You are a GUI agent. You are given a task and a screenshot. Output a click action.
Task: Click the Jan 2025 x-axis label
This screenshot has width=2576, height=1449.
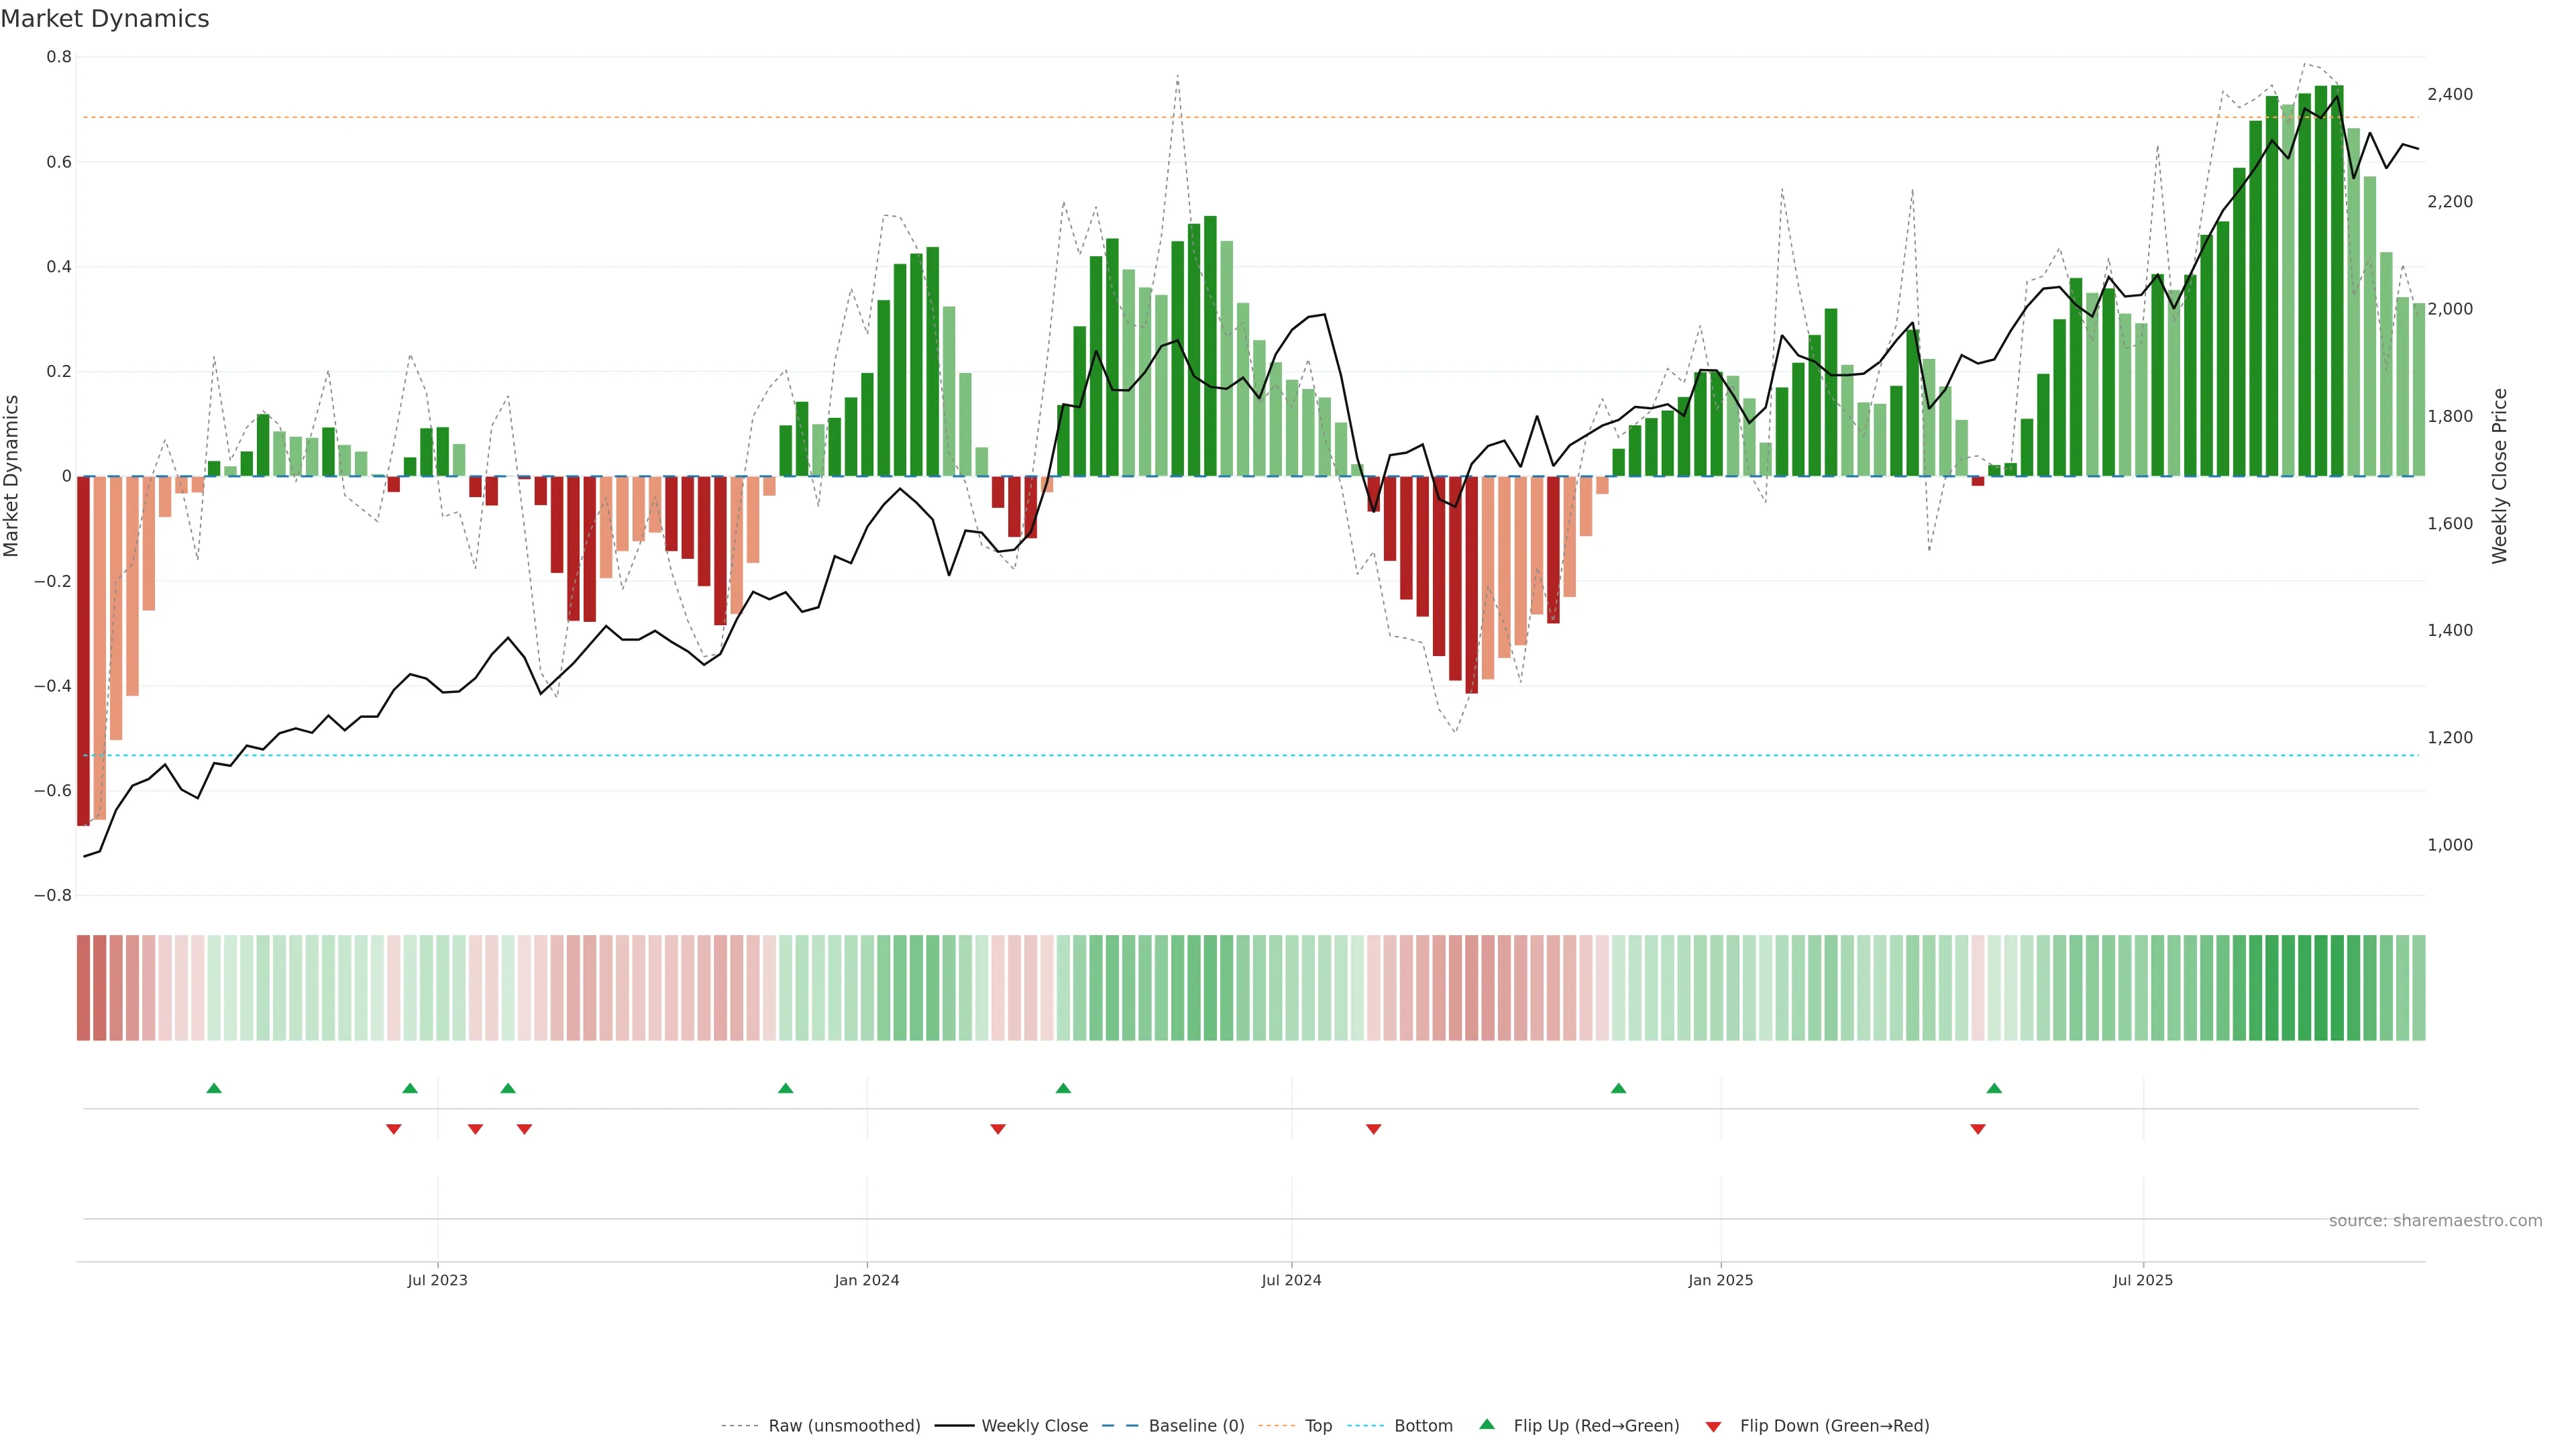[1720, 1280]
